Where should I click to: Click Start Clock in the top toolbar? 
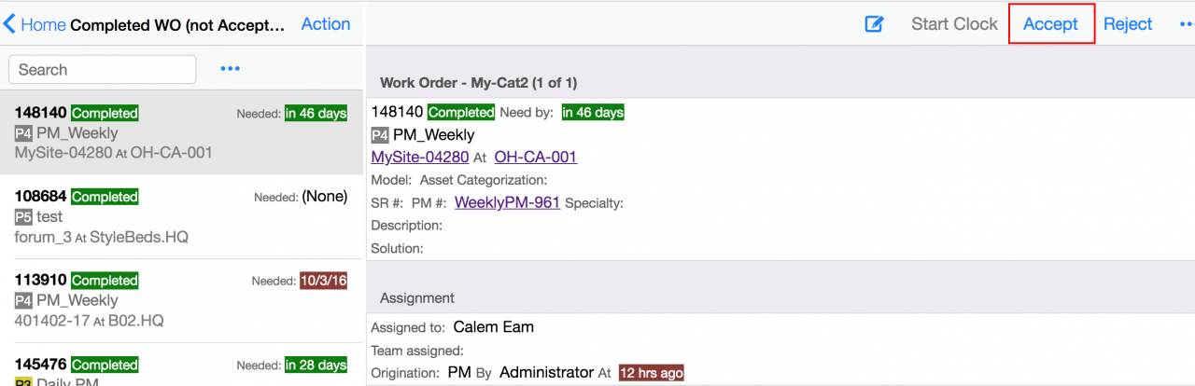(954, 24)
